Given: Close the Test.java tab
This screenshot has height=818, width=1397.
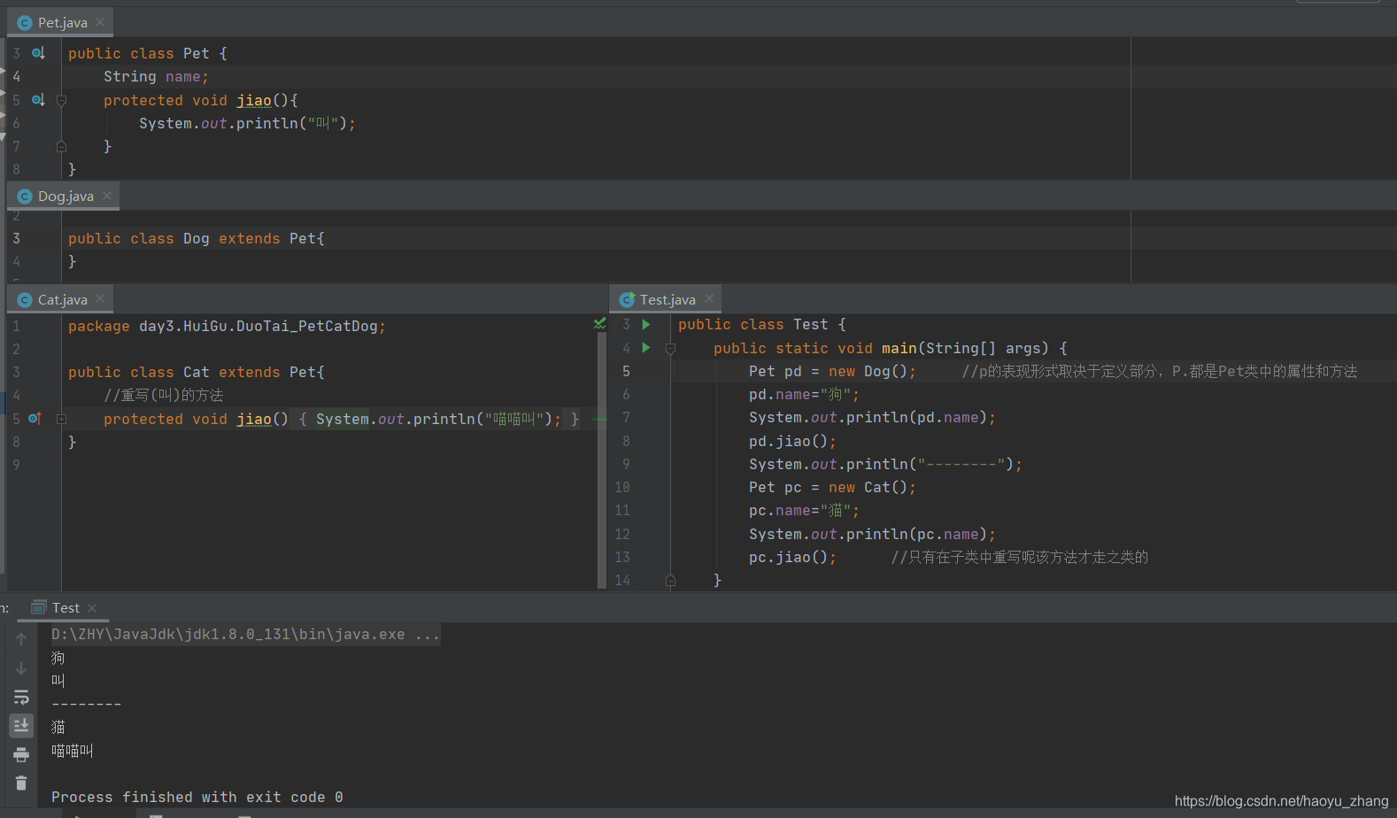Looking at the screenshot, I should coord(708,299).
